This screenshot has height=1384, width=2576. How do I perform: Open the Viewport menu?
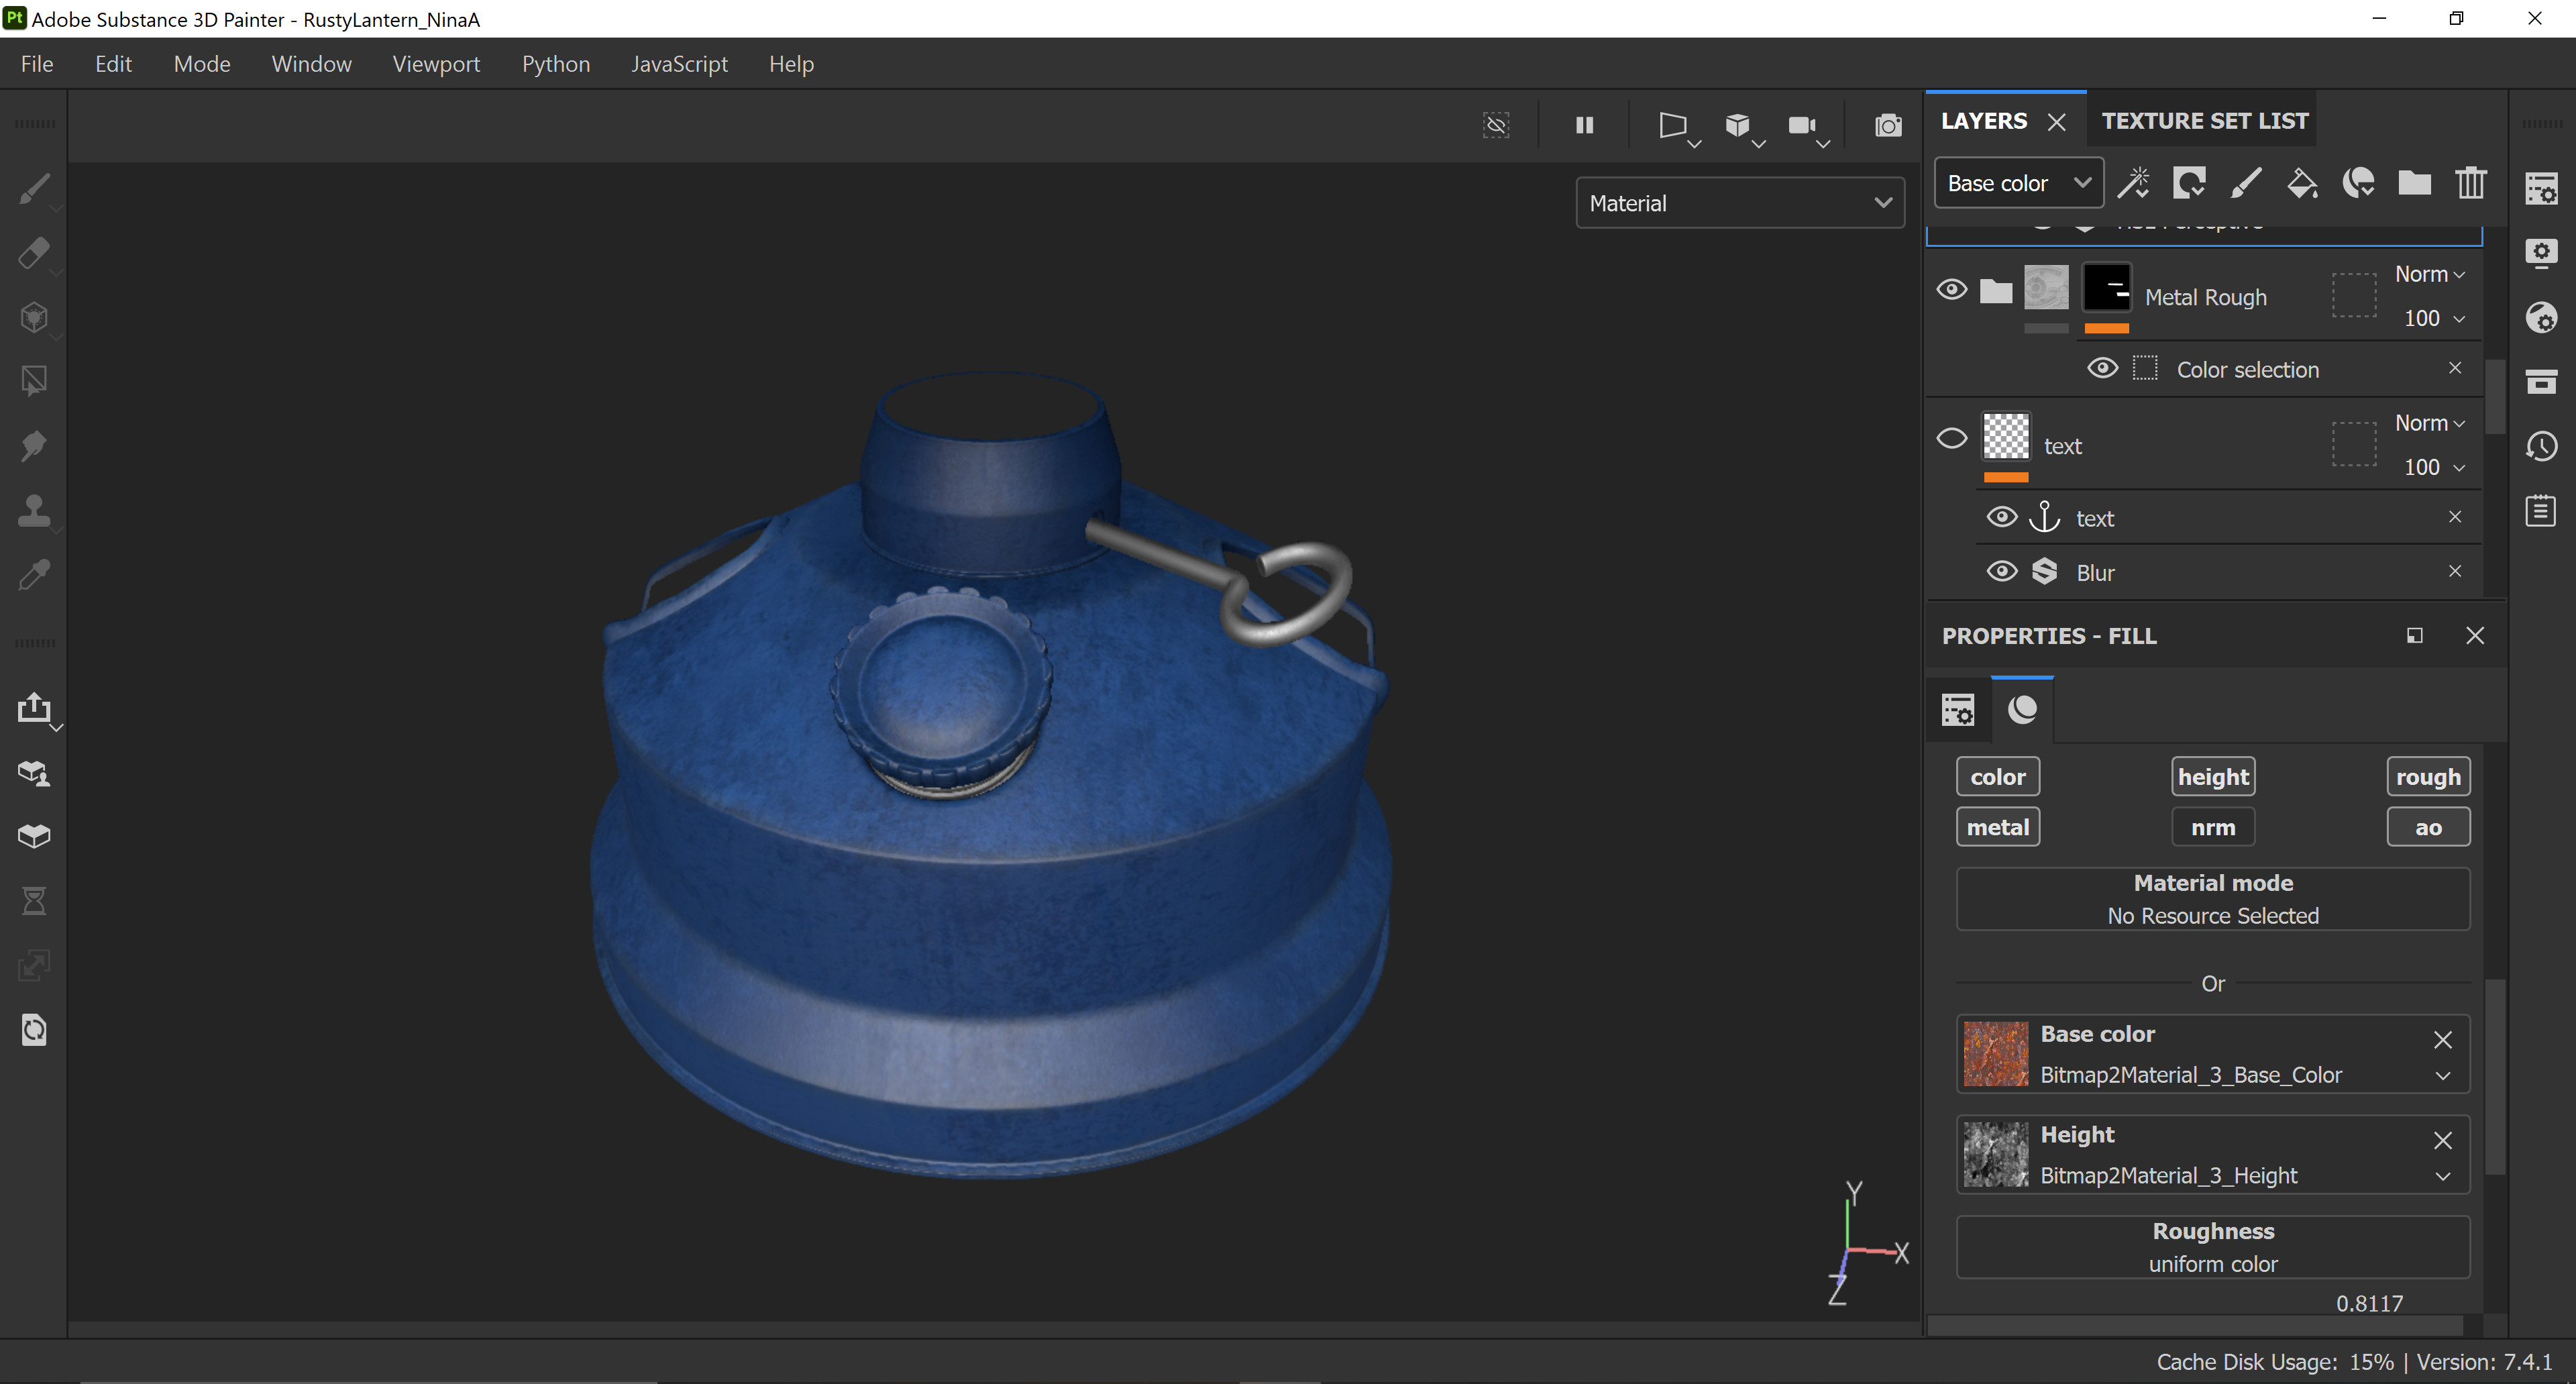[436, 64]
